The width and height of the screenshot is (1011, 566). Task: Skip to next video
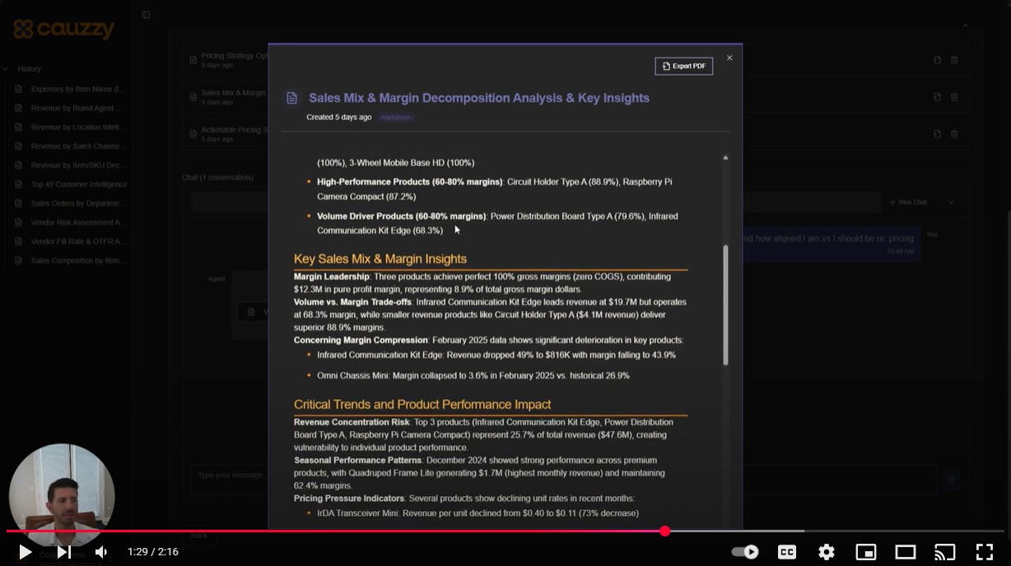(63, 552)
